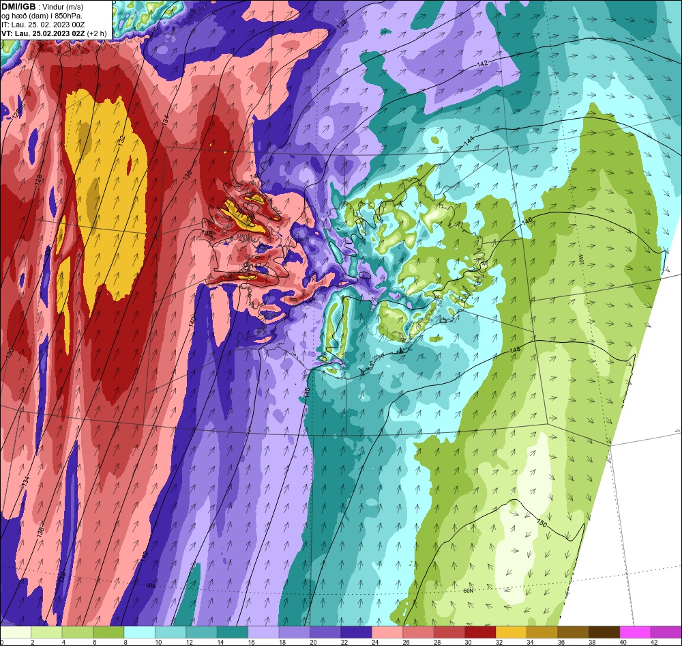Viewport: 682px width, 646px height.
Task: Click the lavender 16–18 m/s legend swatch
Action: coord(263,632)
